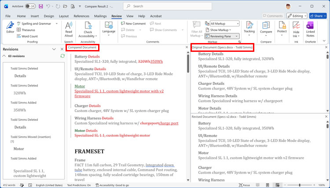Close the Original Document pane
330x188 pixels.
[x=326, y=47]
